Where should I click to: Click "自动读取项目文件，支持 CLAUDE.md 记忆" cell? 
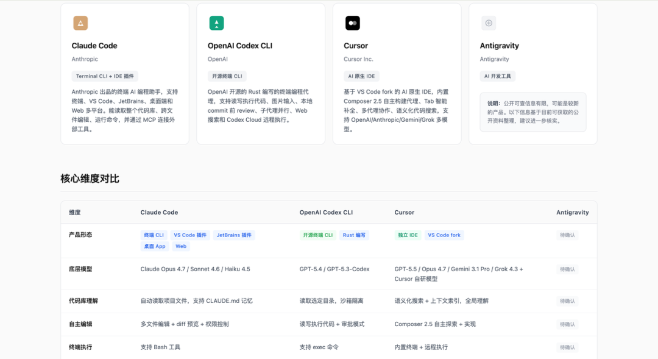point(196,301)
